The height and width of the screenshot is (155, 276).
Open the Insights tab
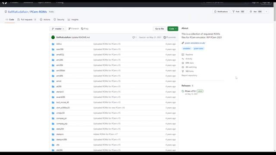(73, 19)
